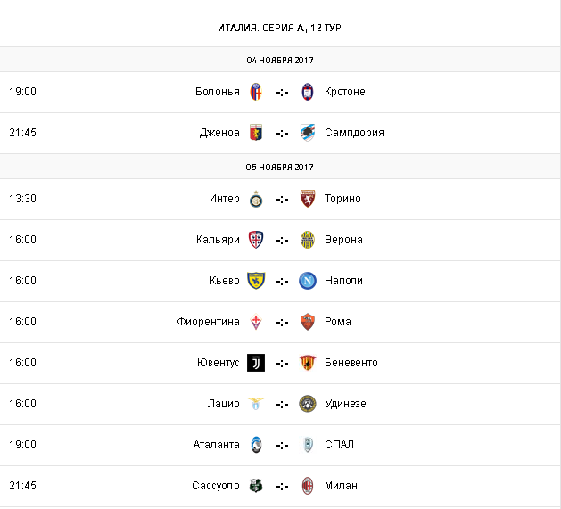The height and width of the screenshot is (509, 561).
Task: Click the Lazio eagle crest
Action: click(256, 404)
